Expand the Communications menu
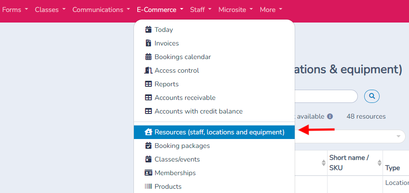 pos(101,10)
